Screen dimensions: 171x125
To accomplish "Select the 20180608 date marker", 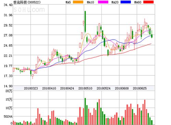I will (x=122, y=88).
